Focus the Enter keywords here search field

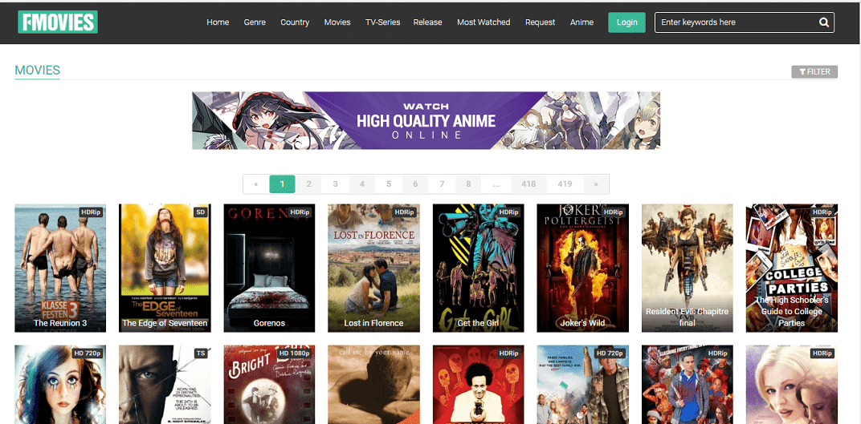coord(736,22)
